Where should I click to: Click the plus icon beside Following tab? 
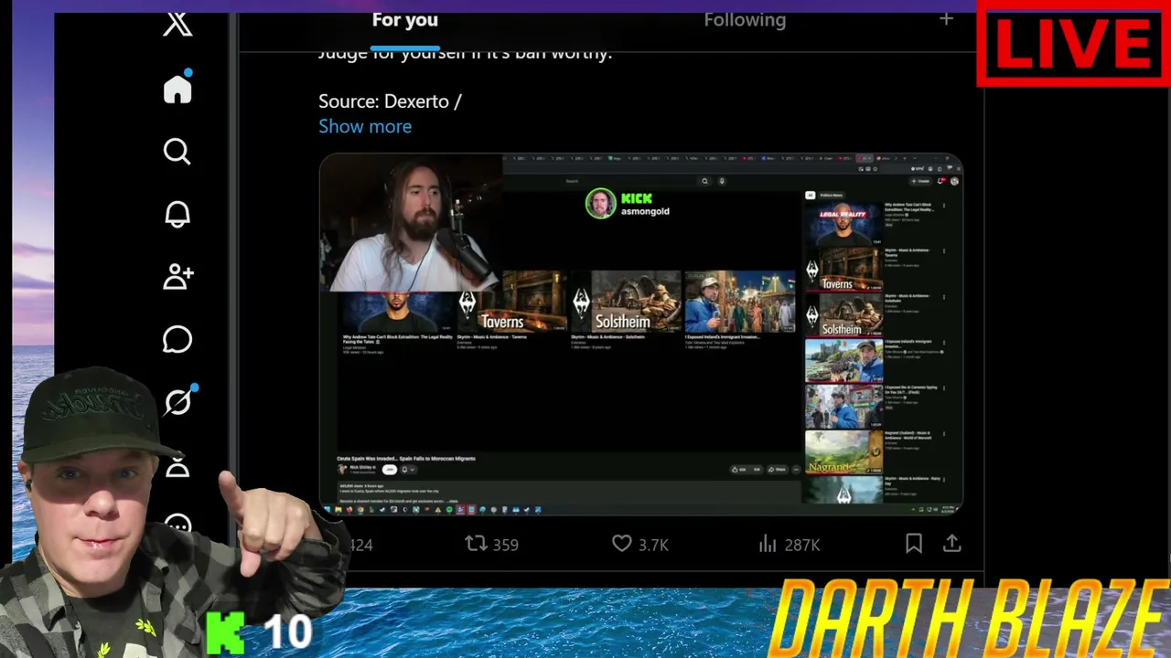pyautogui.click(x=946, y=19)
